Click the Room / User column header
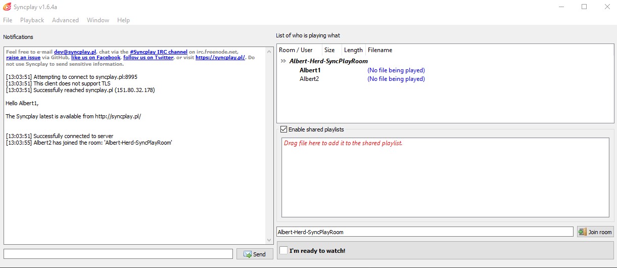617x268 pixels. click(300, 50)
